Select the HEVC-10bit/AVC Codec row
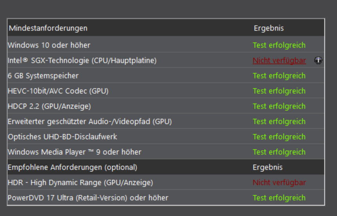337x216 pixels. tap(58, 91)
